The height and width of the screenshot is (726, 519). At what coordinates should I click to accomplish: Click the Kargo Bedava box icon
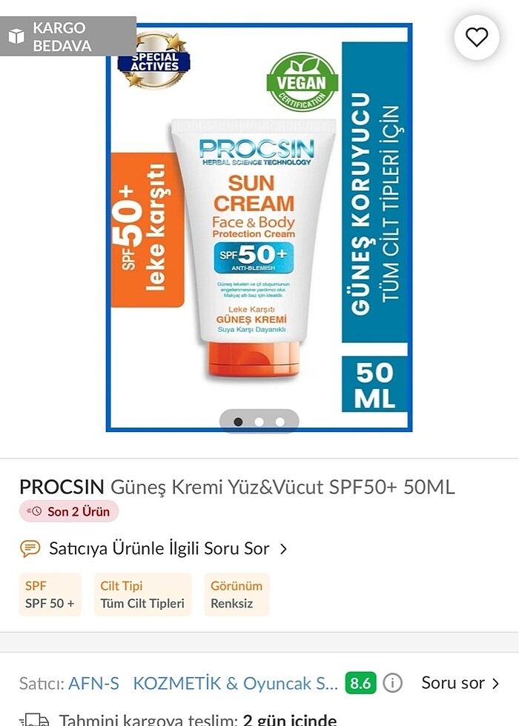[16, 36]
